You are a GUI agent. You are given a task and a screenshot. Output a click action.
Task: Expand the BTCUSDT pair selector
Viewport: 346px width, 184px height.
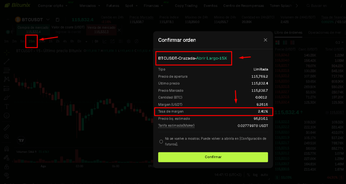[48, 20]
